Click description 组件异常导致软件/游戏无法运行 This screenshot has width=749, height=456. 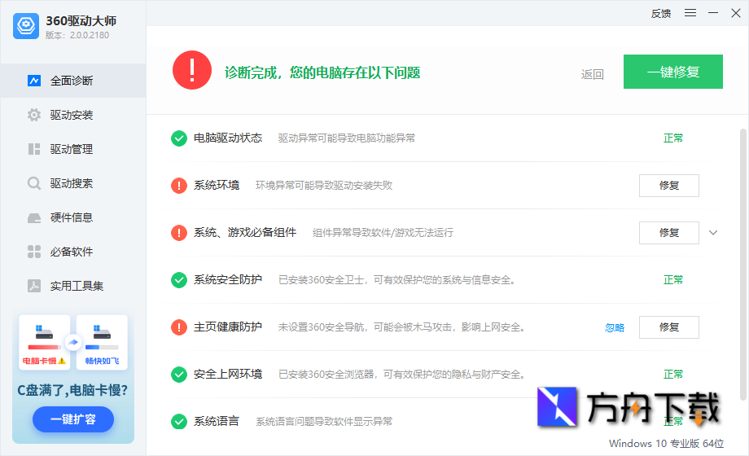point(383,233)
